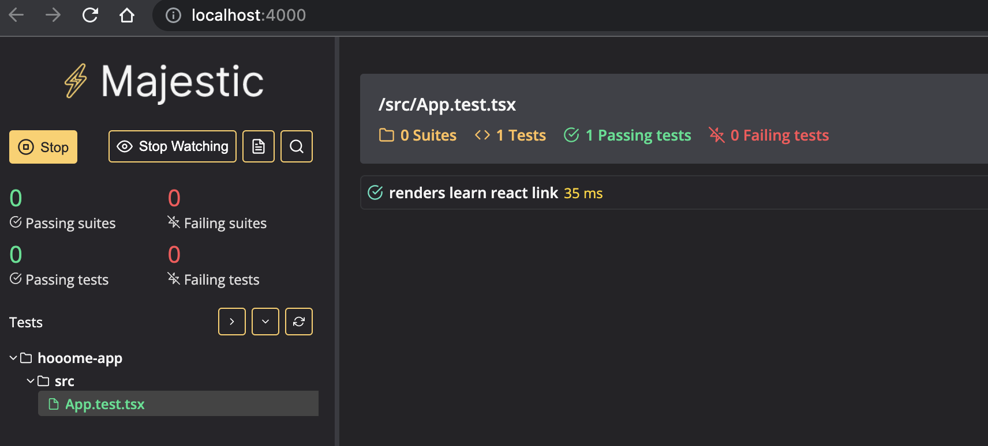Go to the browser home page
Image resolution: width=988 pixels, height=446 pixels.
[x=127, y=15]
